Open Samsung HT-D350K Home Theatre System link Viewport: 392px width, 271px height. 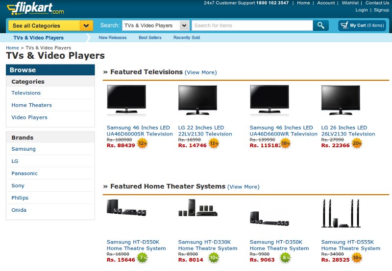click(x=279, y=245)
